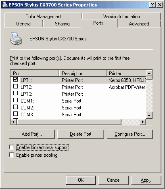Click the Description column header
The height and width of the screenshot is (189, 165).
point(83,73)
